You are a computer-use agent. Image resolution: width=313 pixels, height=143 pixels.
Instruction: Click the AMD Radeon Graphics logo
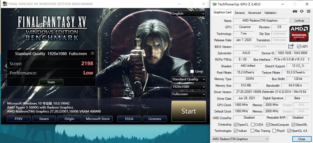[299, 34]
